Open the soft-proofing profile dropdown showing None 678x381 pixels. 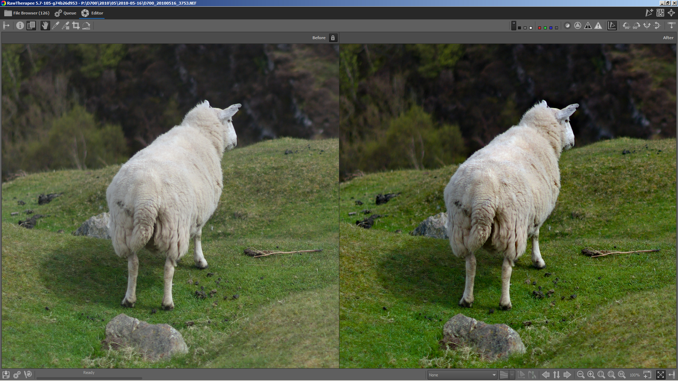[463, 375]
